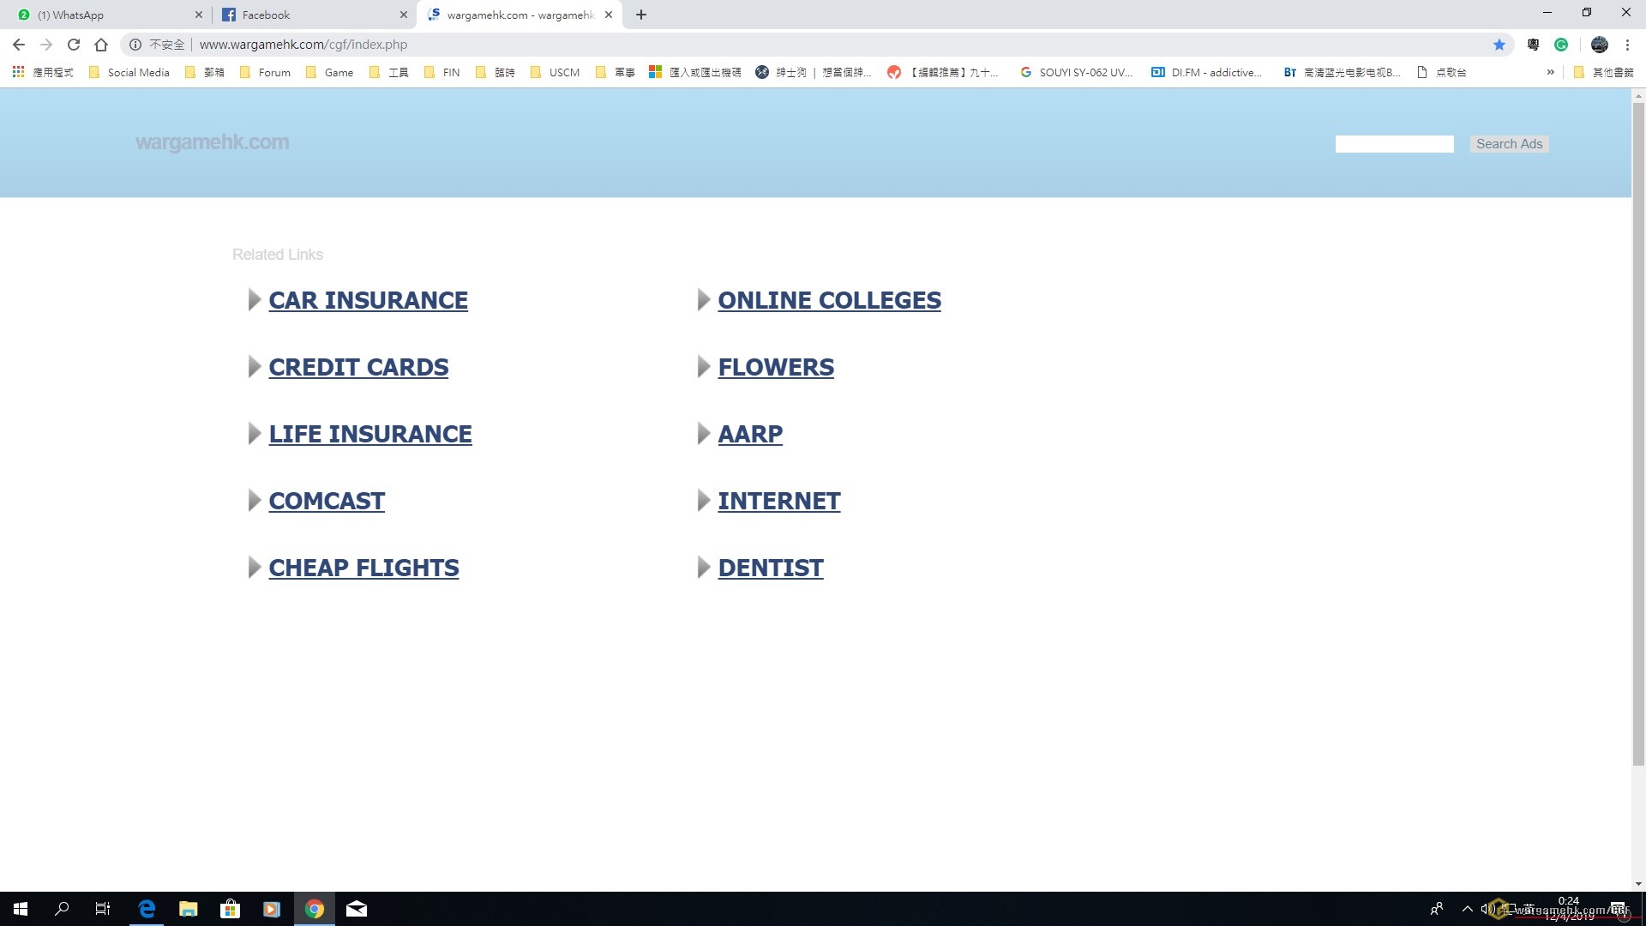This screenshot has width=1646, height=926.
Task: Click the browser back arrow
Action: [x=19, y=45]
